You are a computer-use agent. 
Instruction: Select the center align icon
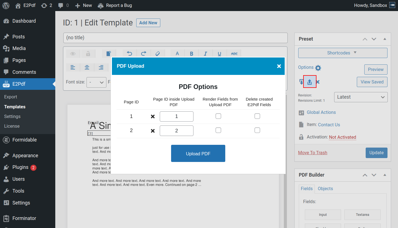[x=87, y=67]
